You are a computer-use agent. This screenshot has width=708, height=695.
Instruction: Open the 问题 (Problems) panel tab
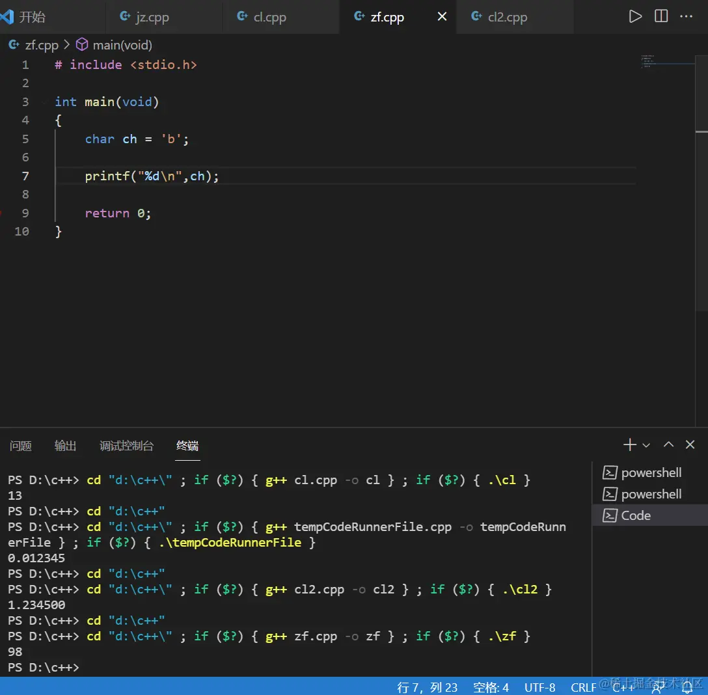(x=21, y=446)
